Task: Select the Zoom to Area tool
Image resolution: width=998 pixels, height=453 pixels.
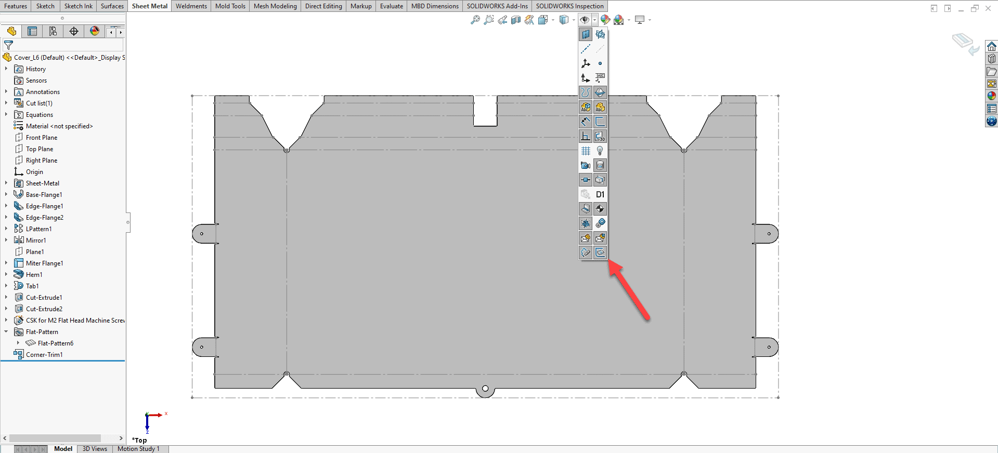Action: (488, 20)
